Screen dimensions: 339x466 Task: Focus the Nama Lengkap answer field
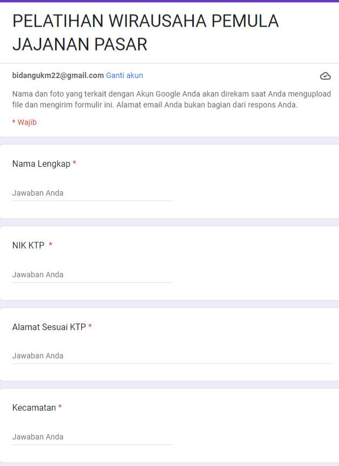92,193
